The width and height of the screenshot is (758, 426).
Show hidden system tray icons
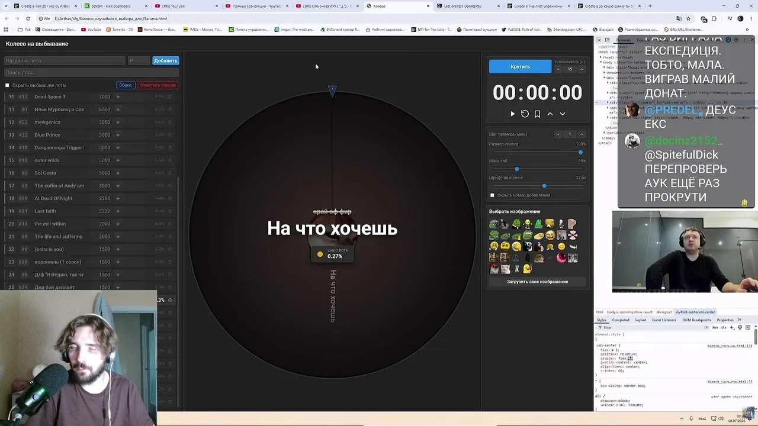click(682, 419)
